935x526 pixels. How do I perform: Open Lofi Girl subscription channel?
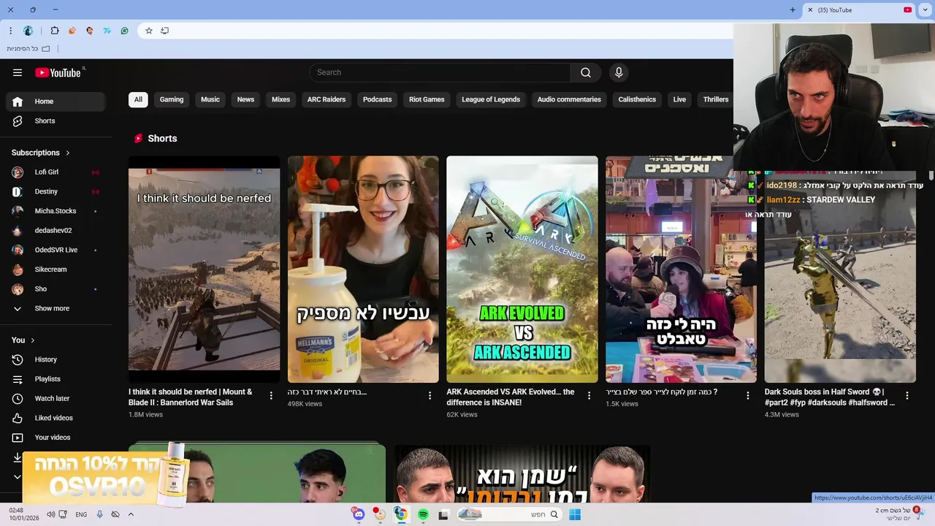[56, 172]
